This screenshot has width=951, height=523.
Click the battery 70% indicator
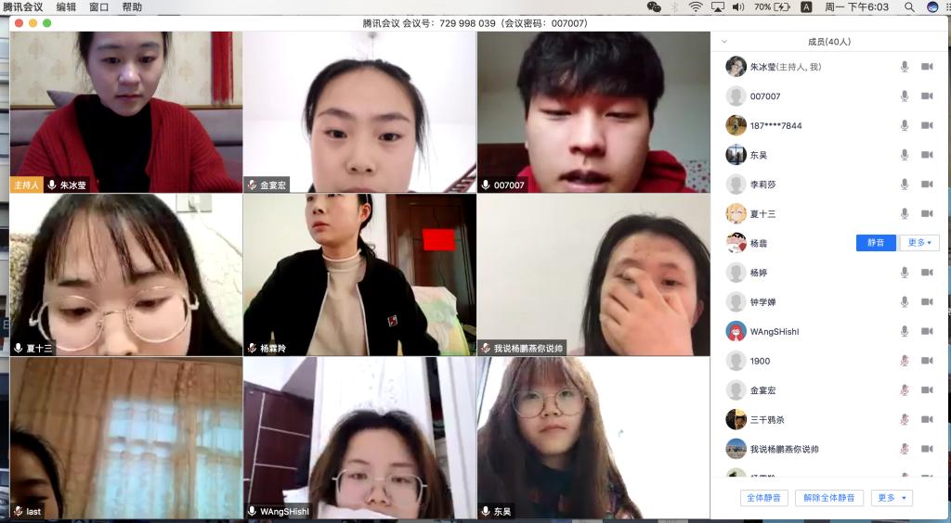(x=772, y=7)
